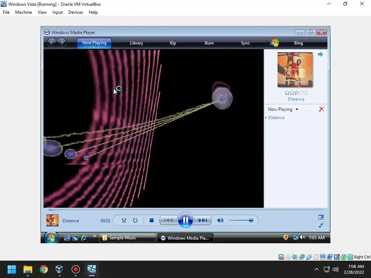This screenshot has height=278, width=371.
Task: Open the VirtualBox File menu
Action: (6, 12)
